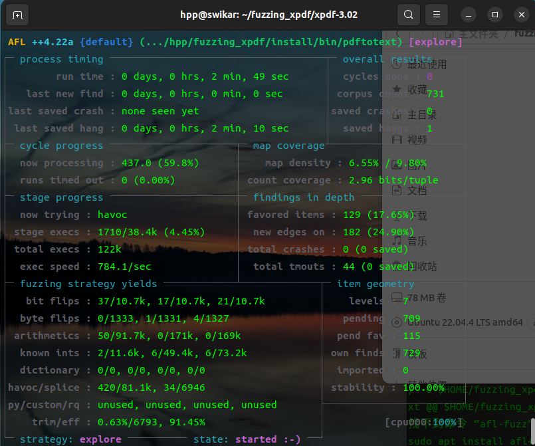The width and height of the screenshot is (535, 446).
Task: Open the 回收站 trash
Action: (x=421, y=267)
